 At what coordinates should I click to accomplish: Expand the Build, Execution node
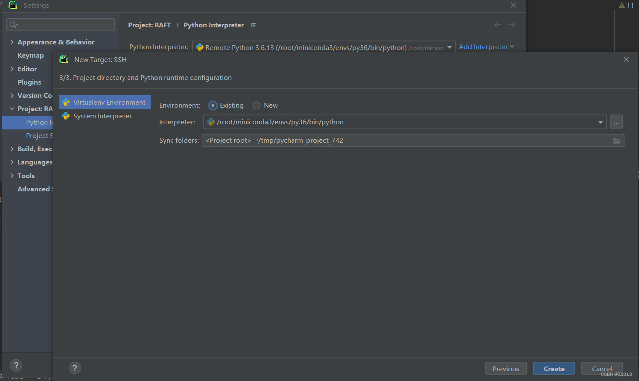[12, 149]
